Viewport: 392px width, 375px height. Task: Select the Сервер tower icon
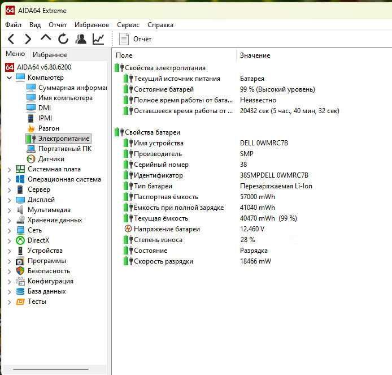coord(20,189)
